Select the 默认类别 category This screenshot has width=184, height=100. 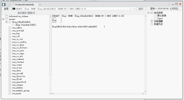(x=162, y=16)
